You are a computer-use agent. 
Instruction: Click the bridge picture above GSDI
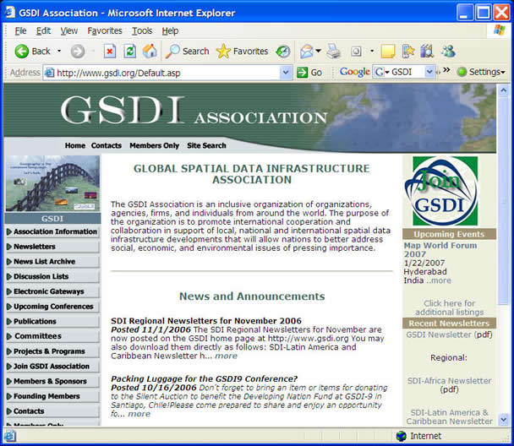pyautogui.click(x=52, y=183)
